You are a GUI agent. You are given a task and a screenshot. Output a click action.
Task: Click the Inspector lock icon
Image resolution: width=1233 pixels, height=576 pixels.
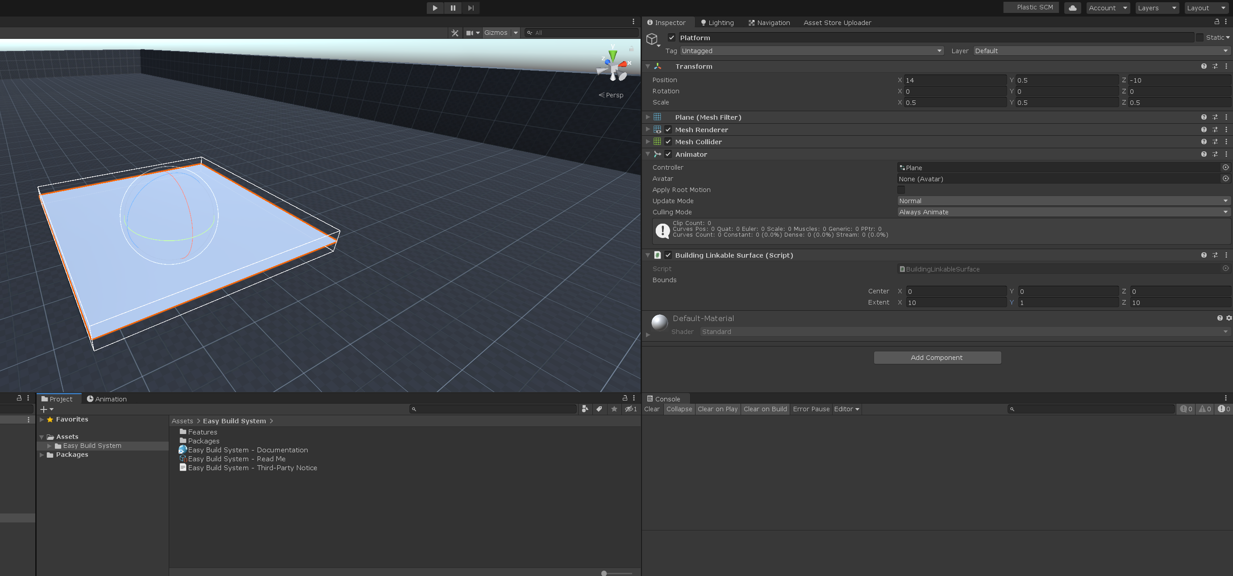coord(1216,22)
